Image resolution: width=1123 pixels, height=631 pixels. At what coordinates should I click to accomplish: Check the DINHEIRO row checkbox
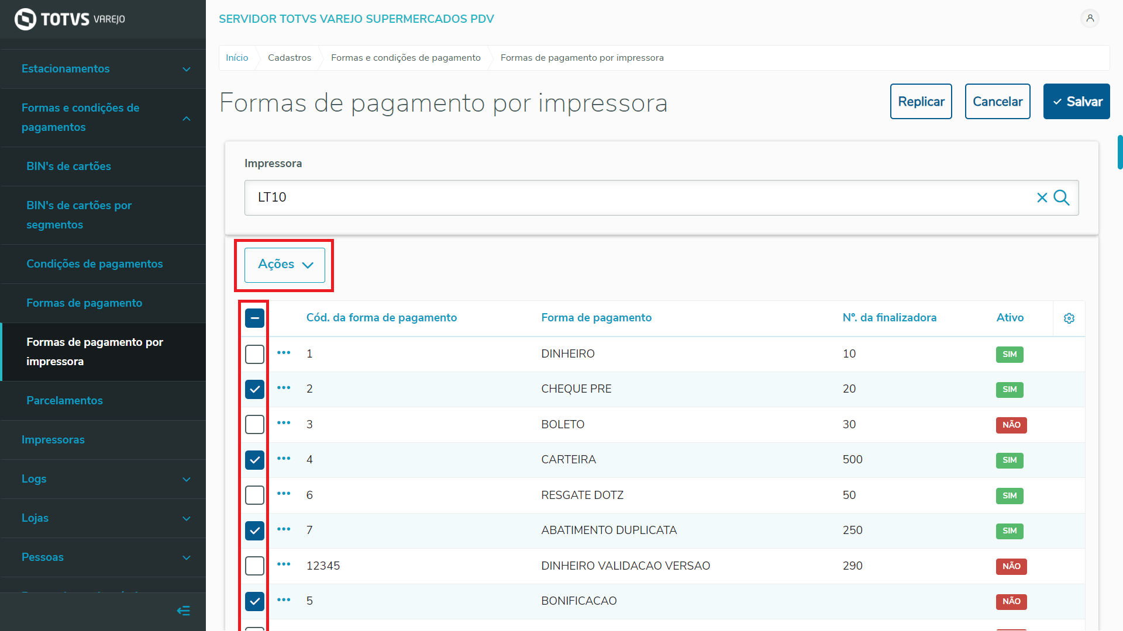click(x=254, y=354)
